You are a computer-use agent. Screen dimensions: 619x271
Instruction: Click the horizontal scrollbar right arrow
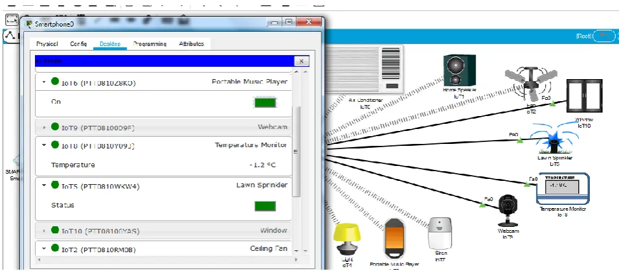click(x=296, y=260)
